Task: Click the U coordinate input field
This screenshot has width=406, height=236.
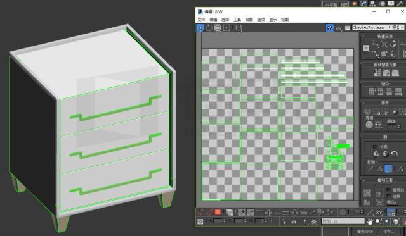Action: tap(218, 221)
